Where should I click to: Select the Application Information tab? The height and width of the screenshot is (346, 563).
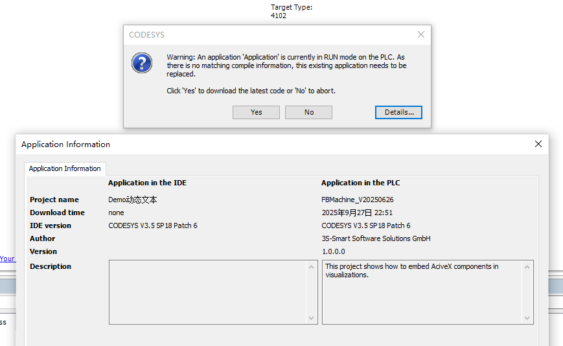pyautogui.click(x=65, y=168)
